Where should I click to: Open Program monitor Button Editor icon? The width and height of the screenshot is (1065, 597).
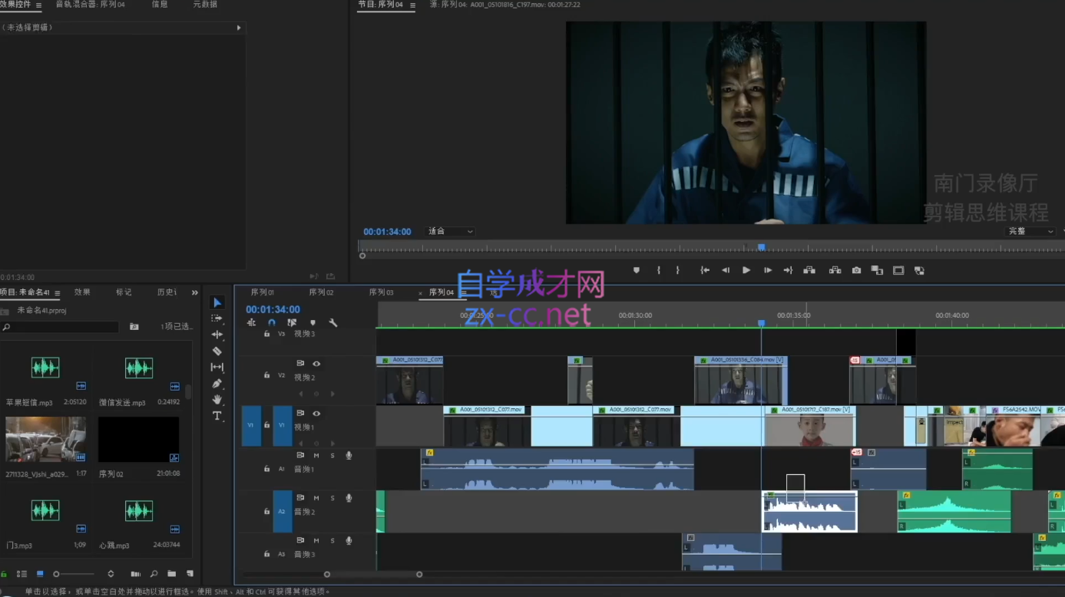point(919,270)
